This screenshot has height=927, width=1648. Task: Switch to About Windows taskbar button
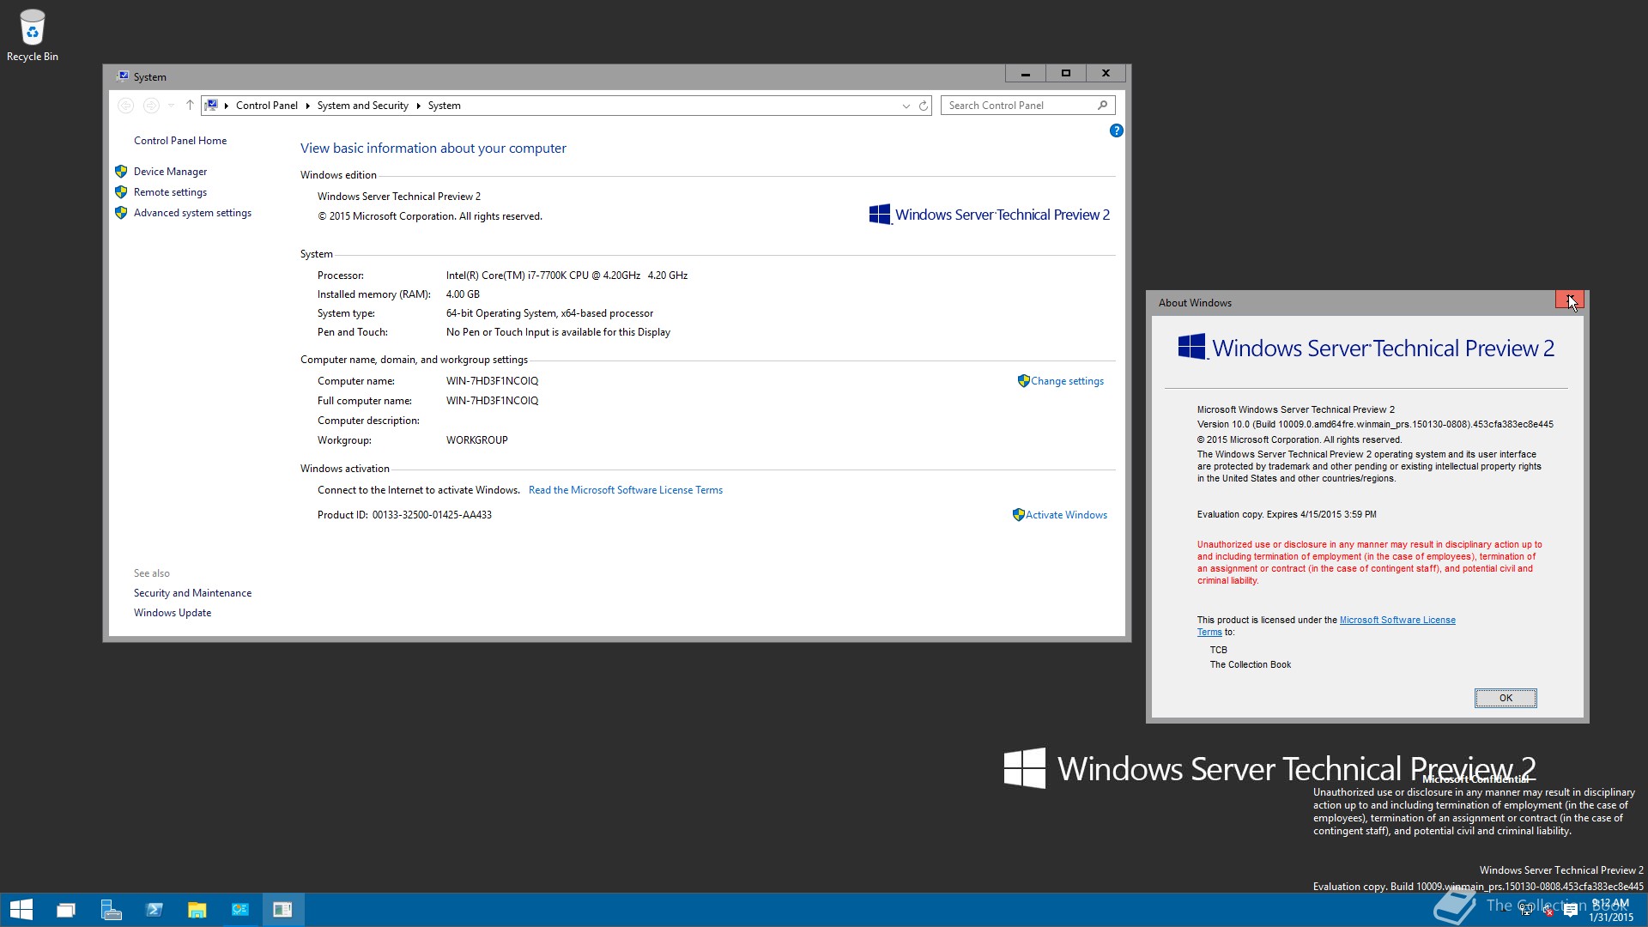click(283, 910)
